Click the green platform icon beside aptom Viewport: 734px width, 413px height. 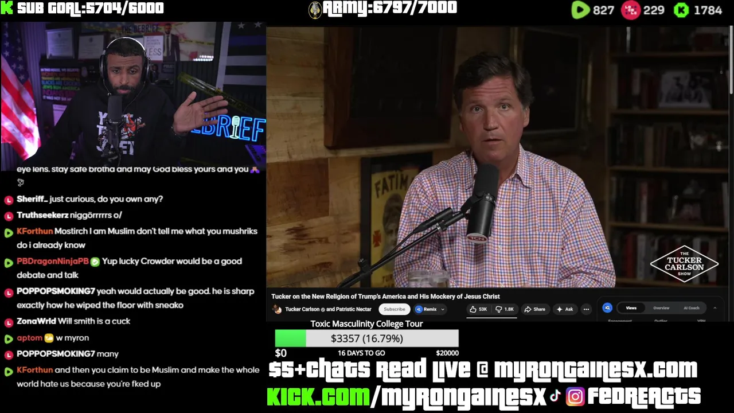pyautogui.click(x=9, y=338)
